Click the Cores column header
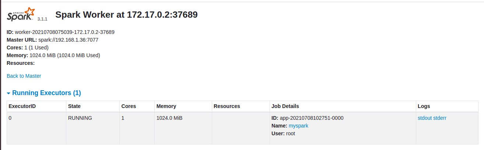Image resolution: width=484 pixels, height=150 pixels. point(129,106)
